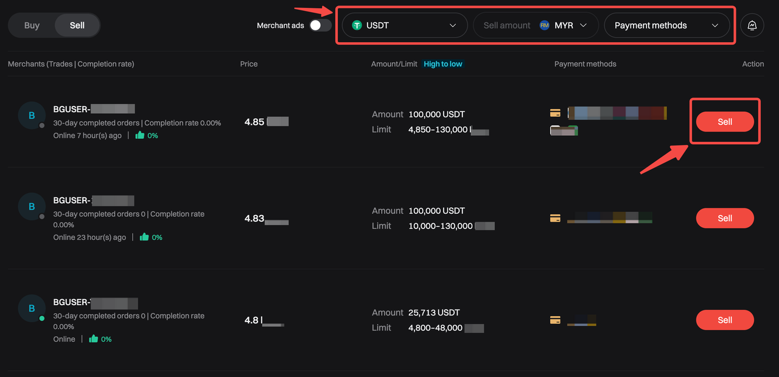
Task: Click the online status dot on third merchant avatar
Action: point(41,317)
